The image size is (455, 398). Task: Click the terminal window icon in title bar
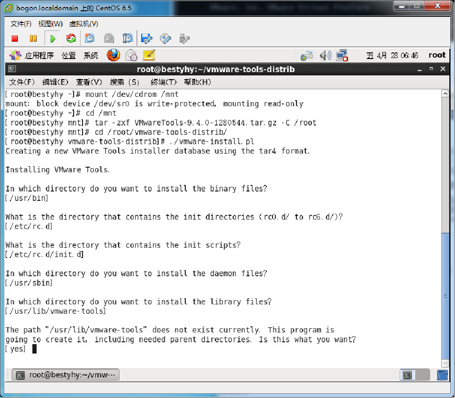click(x=12, y=69)
